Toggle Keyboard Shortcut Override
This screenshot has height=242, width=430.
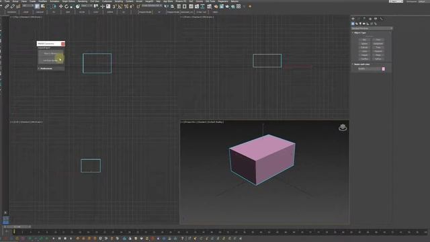pyautogui.click(x=108, y=6)
